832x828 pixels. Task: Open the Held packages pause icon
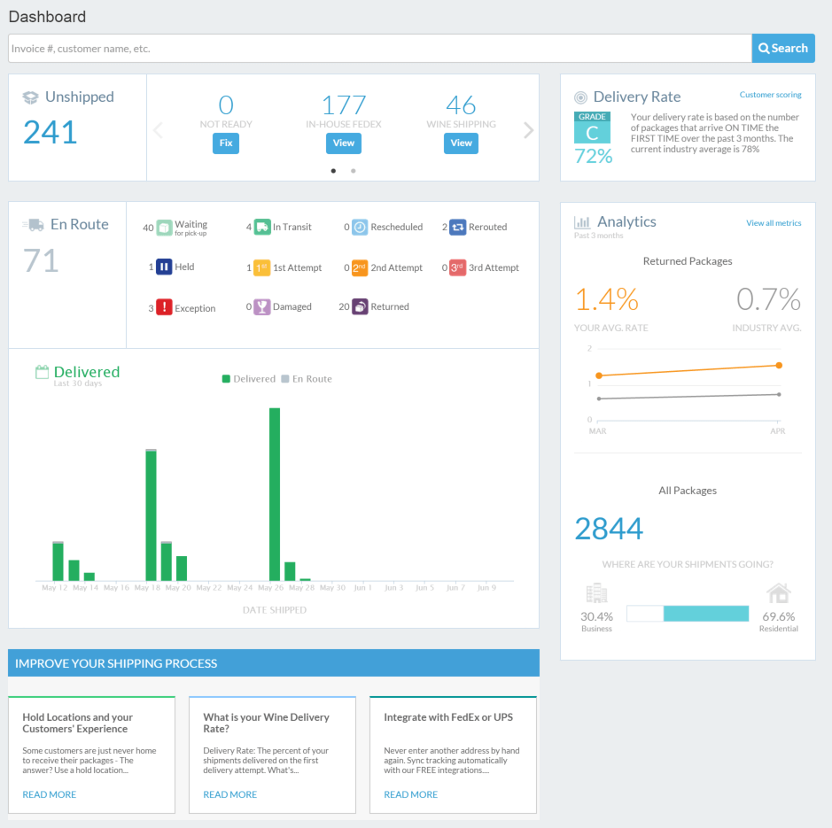164,267
